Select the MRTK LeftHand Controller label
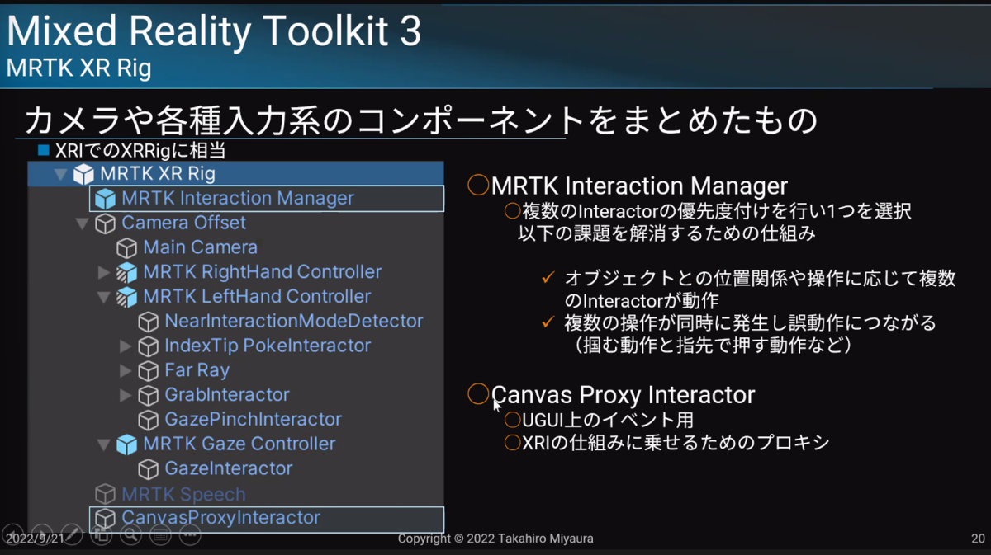 coord(257,296)
